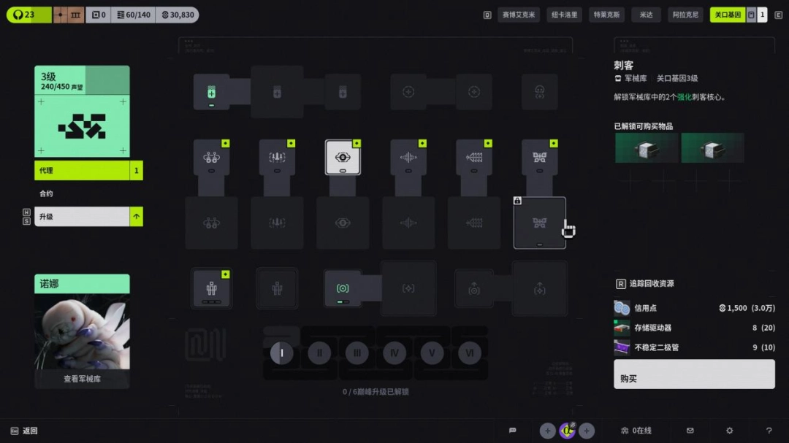Open the settings gear icon

(x=729, y=431)
